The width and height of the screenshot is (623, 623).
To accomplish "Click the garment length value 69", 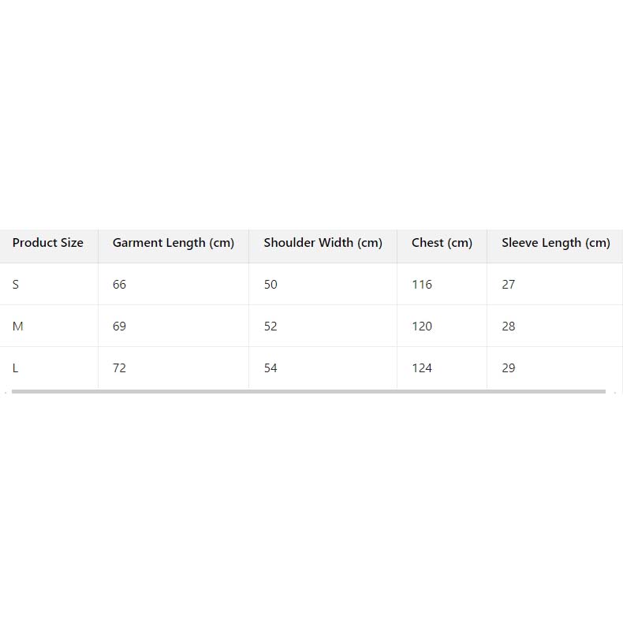I will [119, 326].
